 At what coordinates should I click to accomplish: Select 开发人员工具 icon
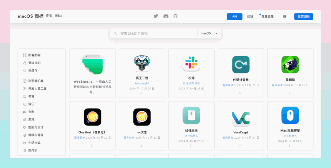(x=24, y=89)
